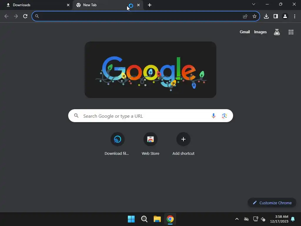Launch File Explorer from taskbar
301x226 pixels.
click(x=157, y=219)
